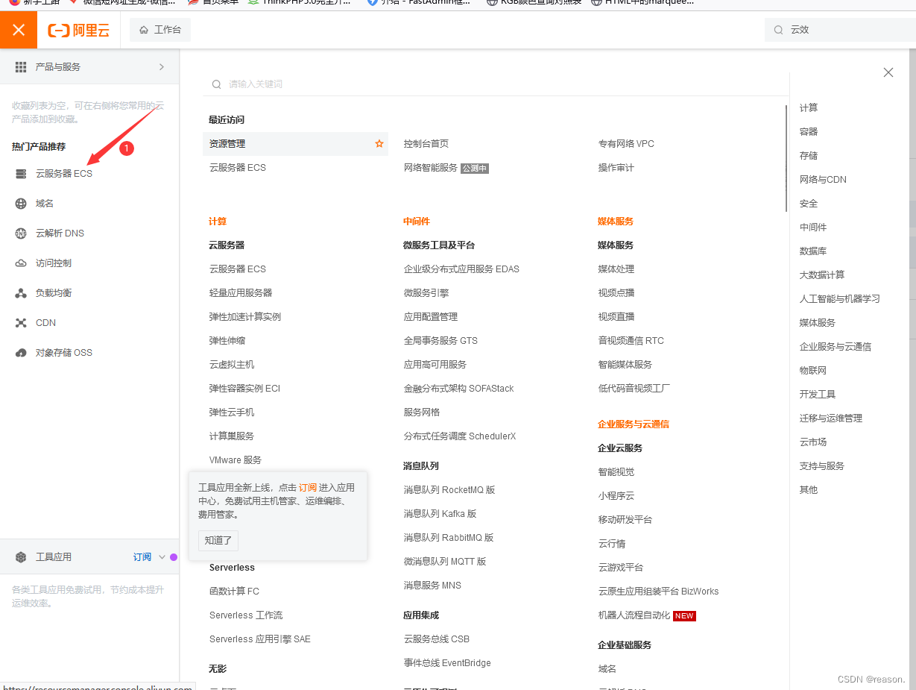
Task: Click the 订阅 link beside 工具应用
Action: pos(142,557)
